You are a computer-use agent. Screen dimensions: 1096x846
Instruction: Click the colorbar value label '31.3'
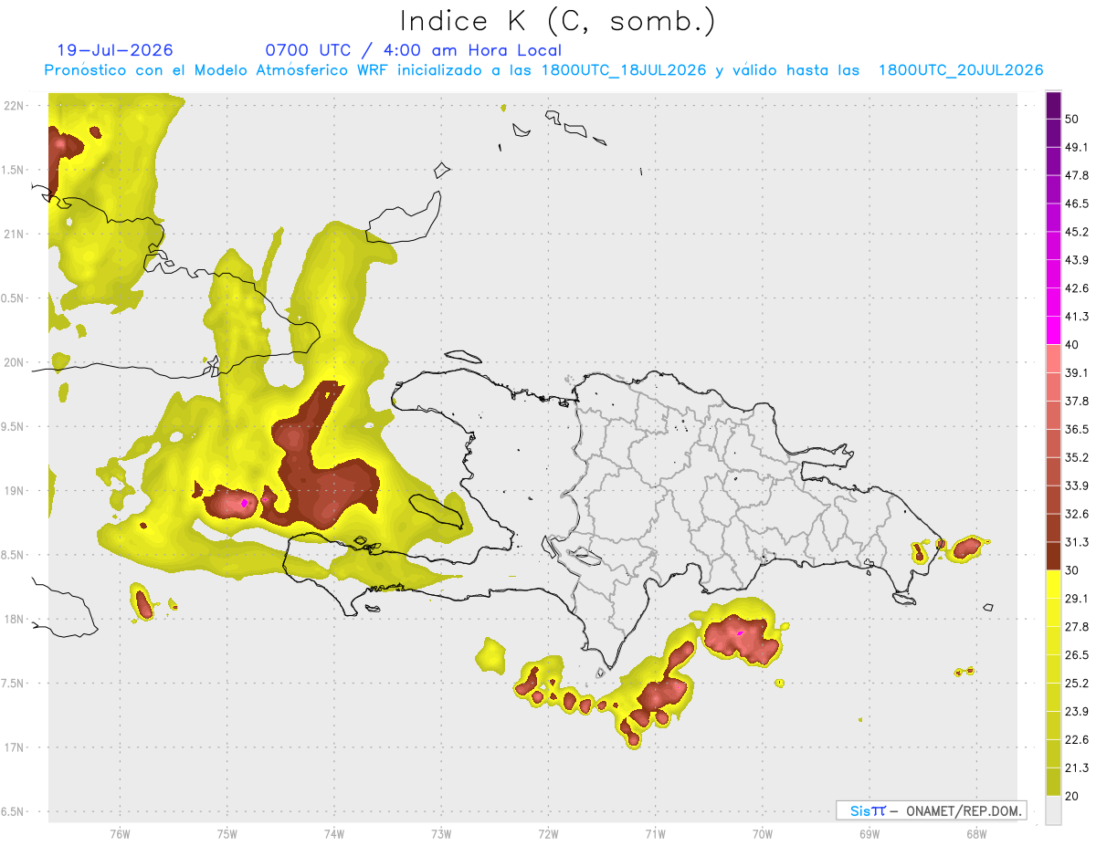tap(1077, 542)
